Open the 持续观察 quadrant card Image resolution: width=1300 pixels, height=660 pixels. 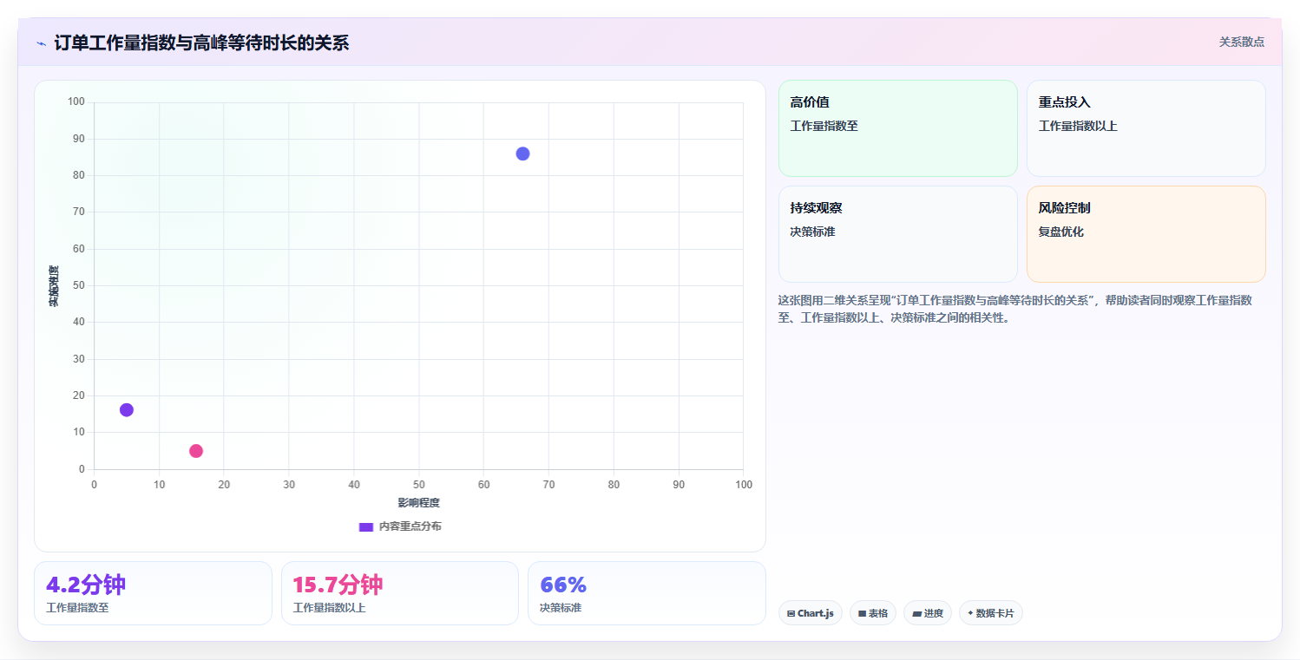coord(897,234)
